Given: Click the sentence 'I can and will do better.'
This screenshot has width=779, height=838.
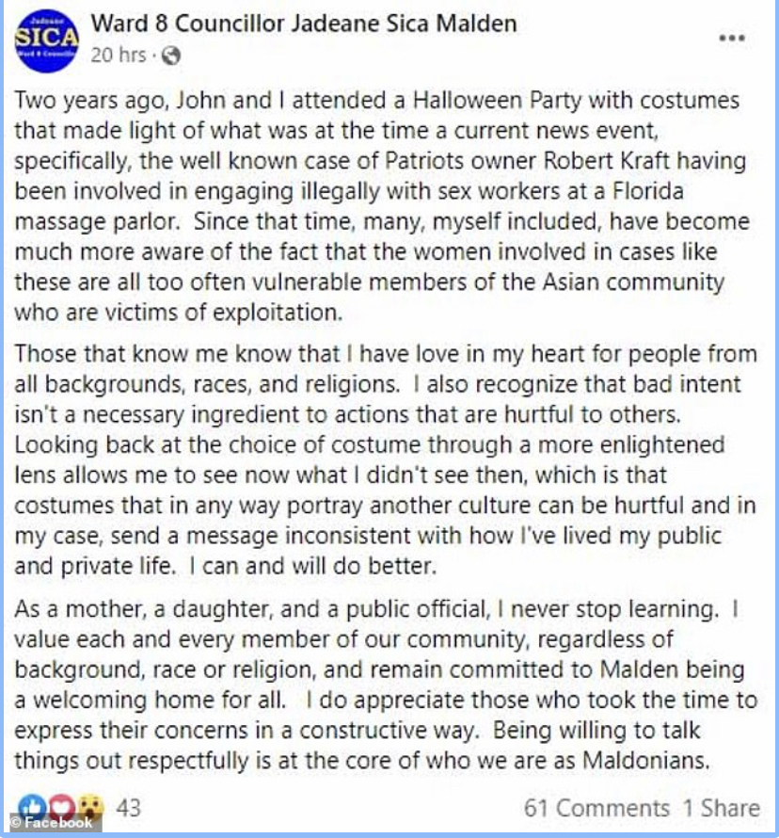Looking at the screenshot, I should point(313,566).
